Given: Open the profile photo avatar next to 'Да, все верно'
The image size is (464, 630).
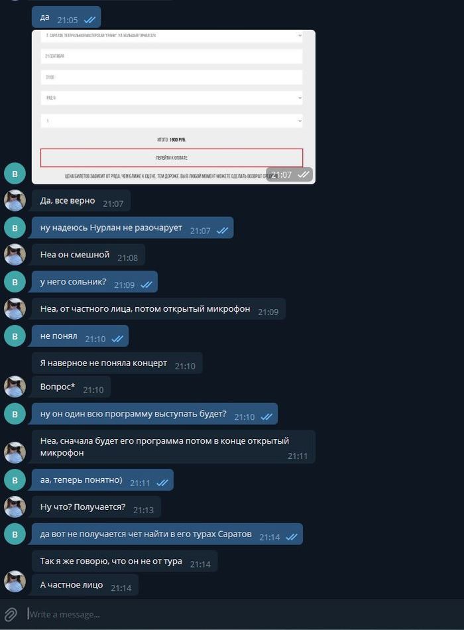Looking at the screenshot, I should [x=15, y=200].
